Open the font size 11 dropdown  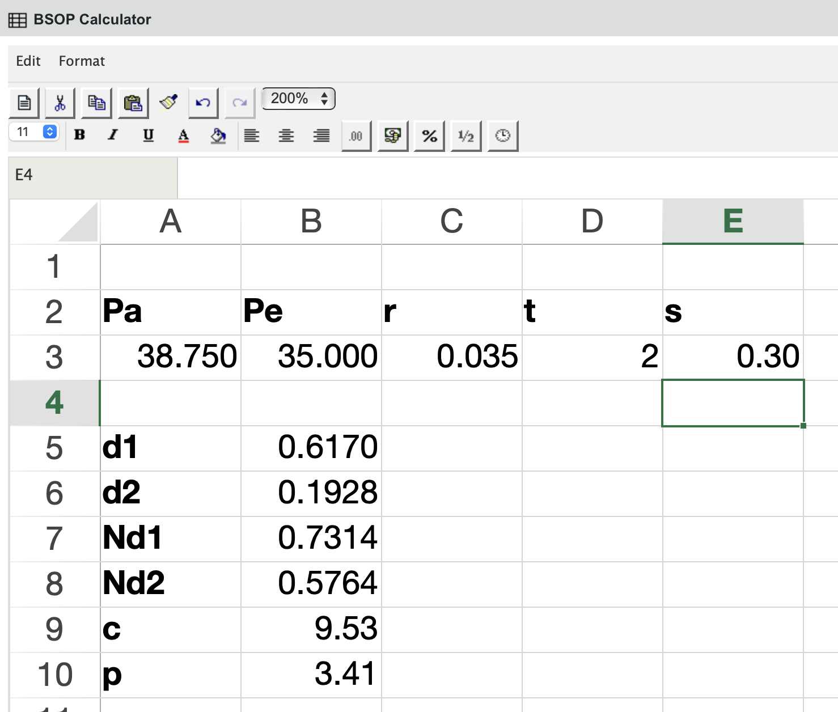pos(34,132)
